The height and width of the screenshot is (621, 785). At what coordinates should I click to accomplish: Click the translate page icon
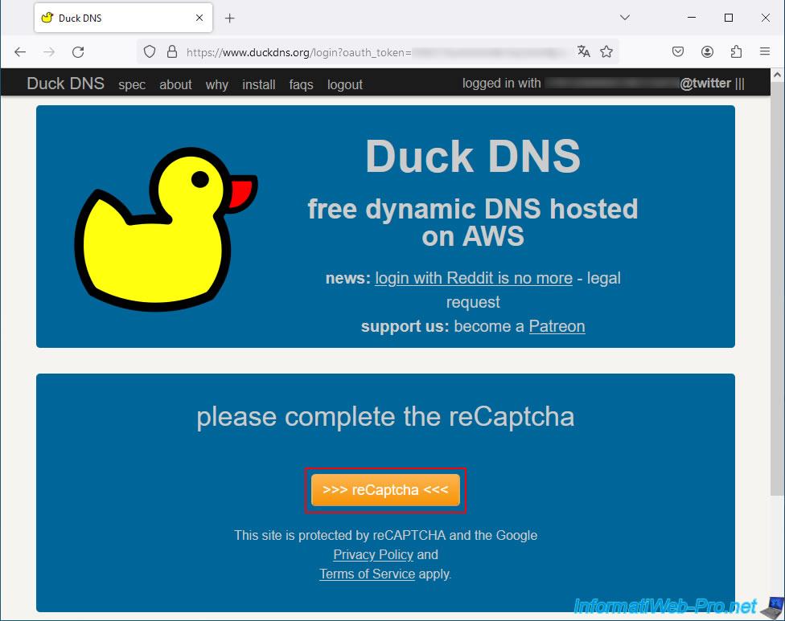pos(584,51)
